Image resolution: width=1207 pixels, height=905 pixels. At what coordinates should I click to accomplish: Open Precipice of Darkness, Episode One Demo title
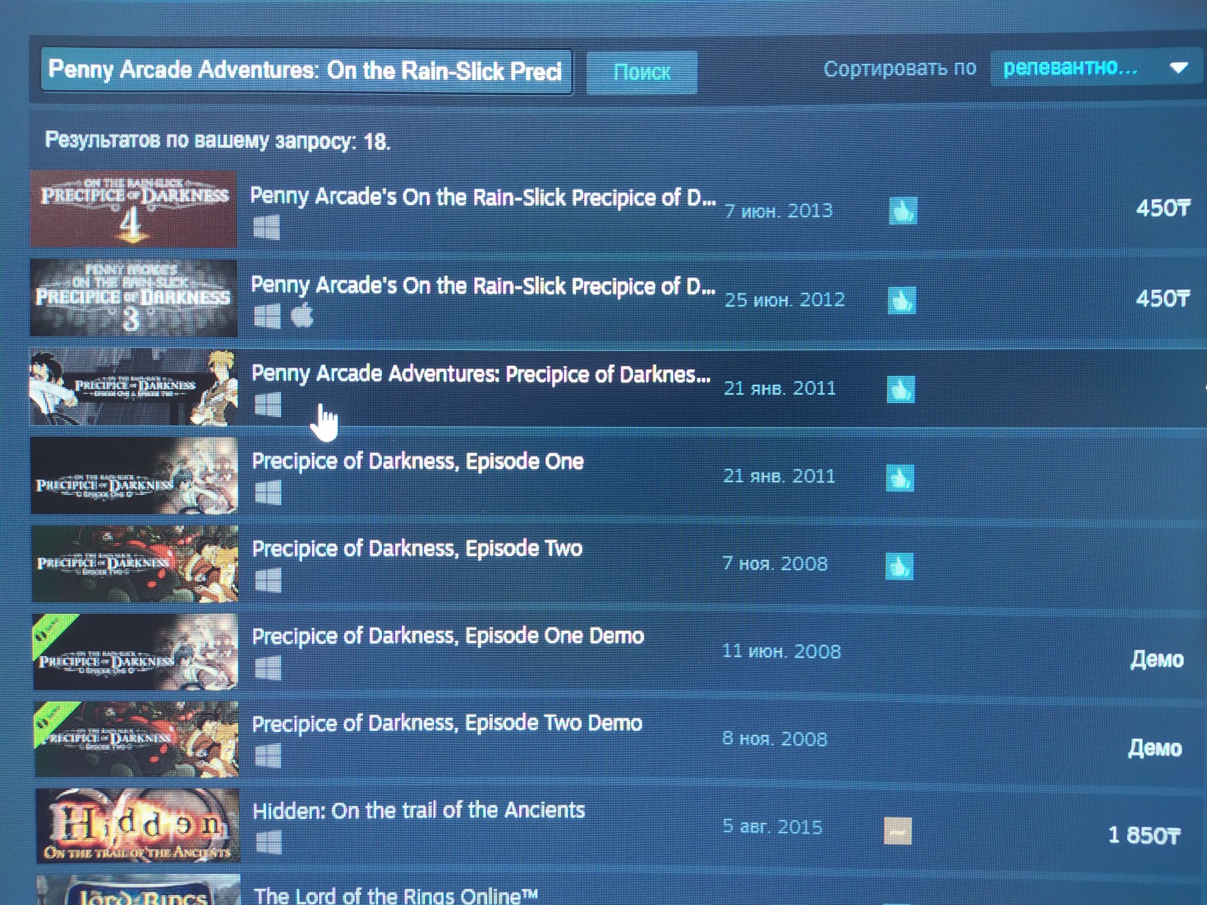click(x=448, y=636)
